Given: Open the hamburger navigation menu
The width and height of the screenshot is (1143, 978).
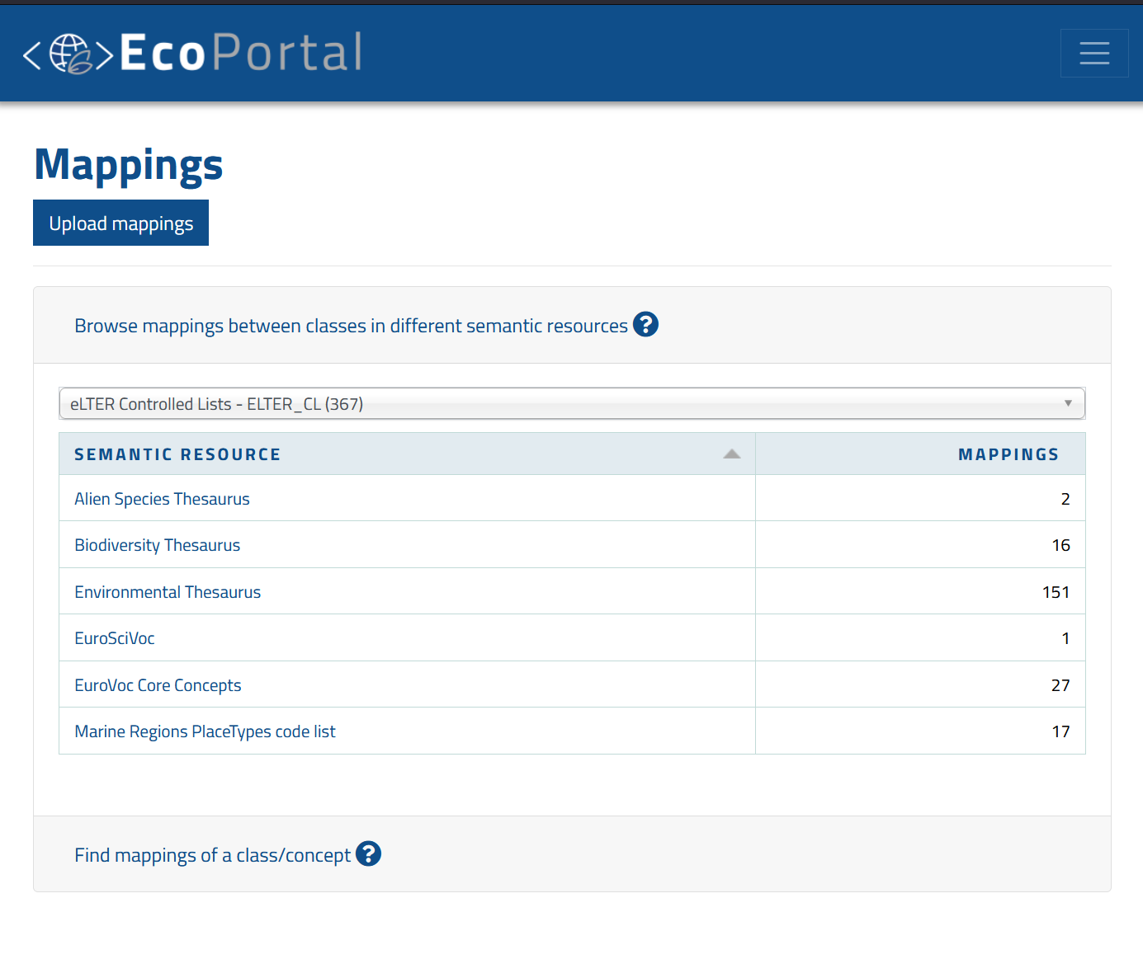Looking at the screenshot, I should (1094, 53).
